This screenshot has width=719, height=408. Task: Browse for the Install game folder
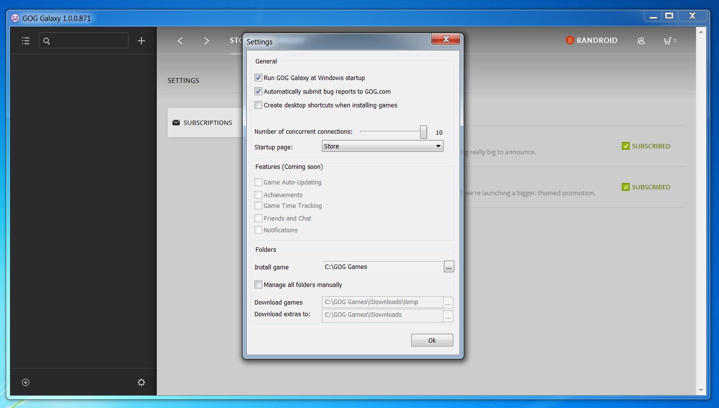(448, 267)
